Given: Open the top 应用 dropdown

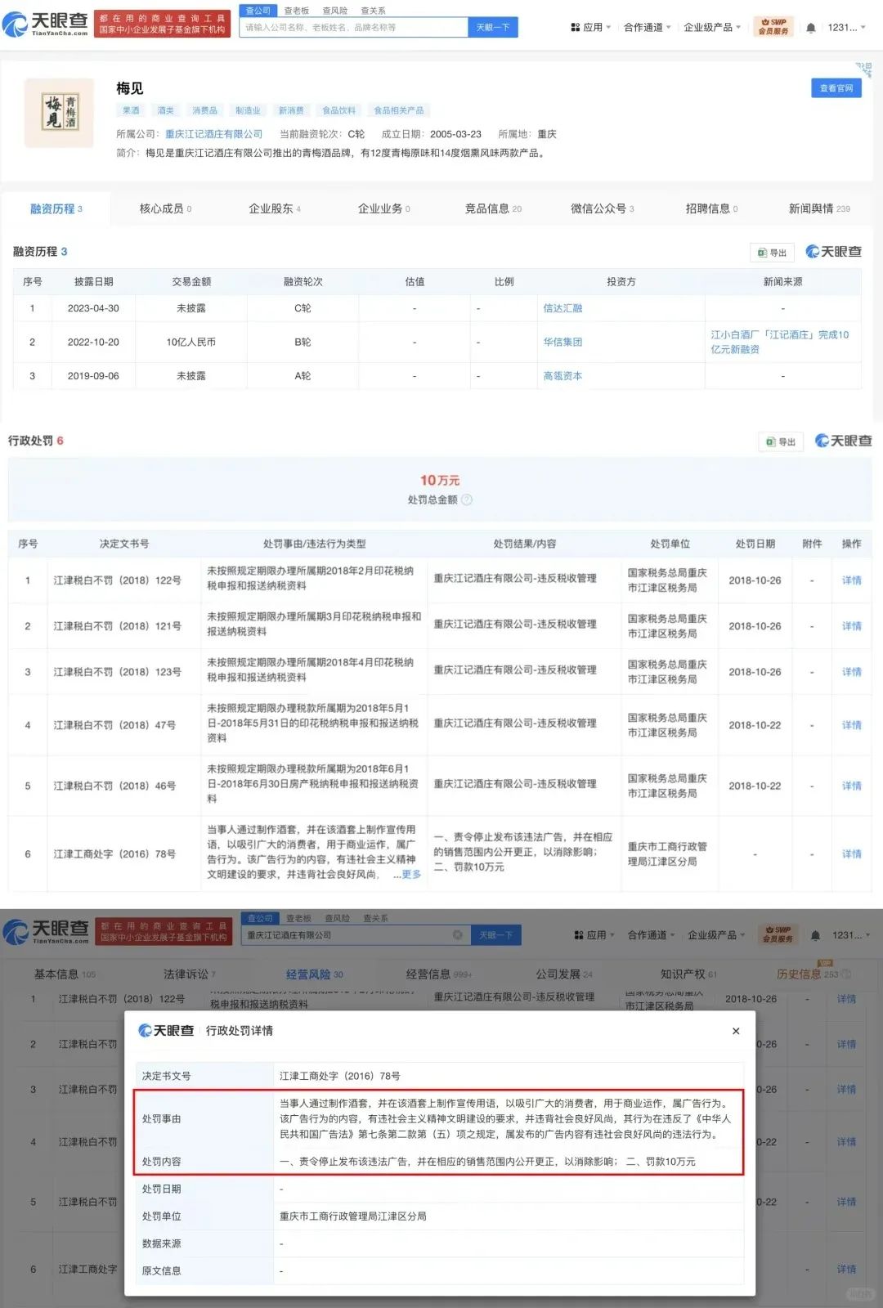Looking at the screenshot, I should (x=591, y=27).
